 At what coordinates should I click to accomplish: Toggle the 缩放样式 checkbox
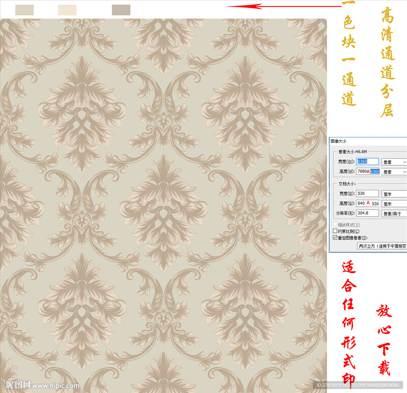(x=335, y=224)
